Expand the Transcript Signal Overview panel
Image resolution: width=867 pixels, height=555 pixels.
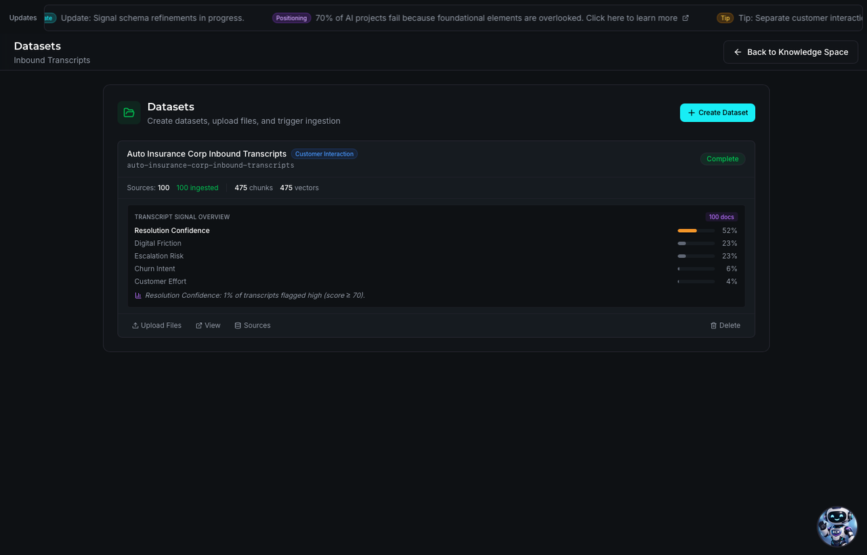(182, 217)
